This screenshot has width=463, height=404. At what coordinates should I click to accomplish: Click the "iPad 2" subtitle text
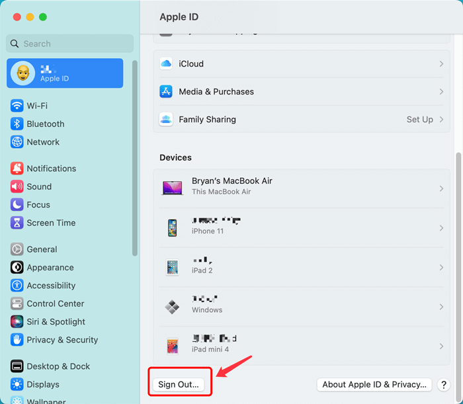[x=202, y=270]
